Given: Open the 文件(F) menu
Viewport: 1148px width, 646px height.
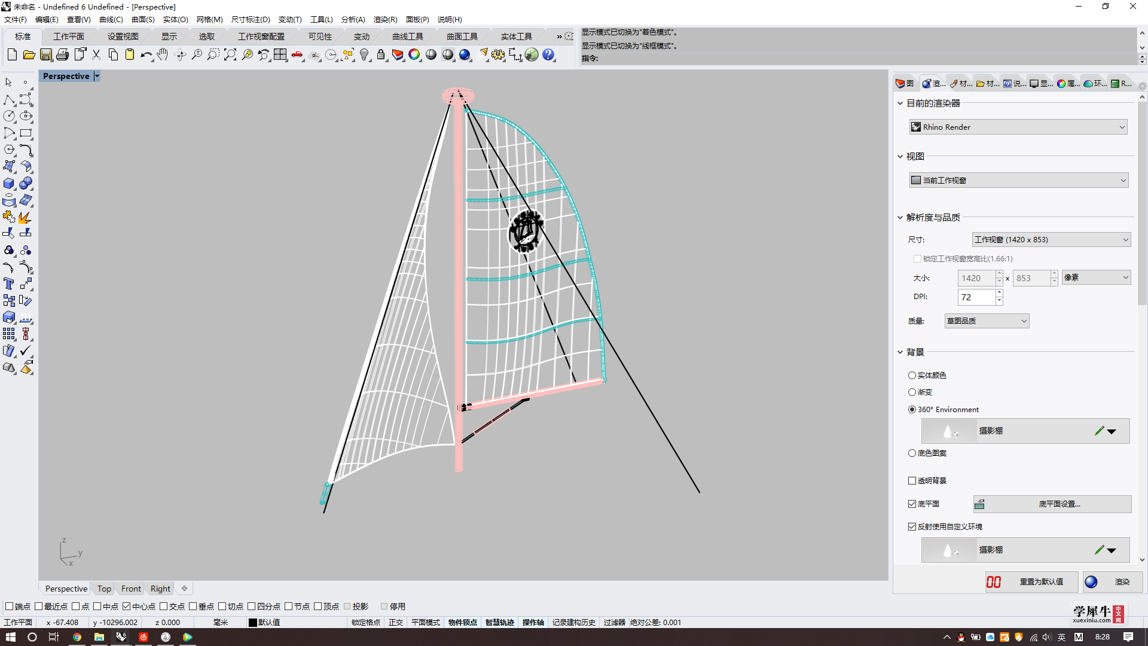Looking at the screenshot, I should point(16,20).
